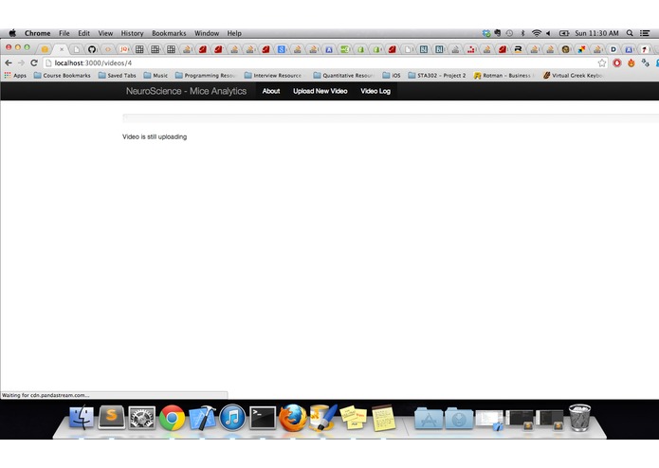Expand the Quantitative Resources bookmark folder
Image resolution: width=659 pixels, height=468 pixels.
pyautogui.click(x=344, y=76)
